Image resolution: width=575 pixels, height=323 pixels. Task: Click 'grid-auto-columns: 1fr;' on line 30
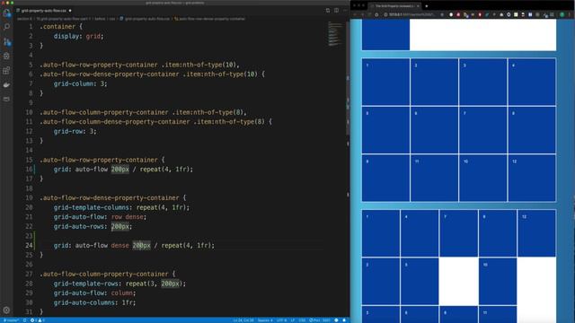click(94, 302)
